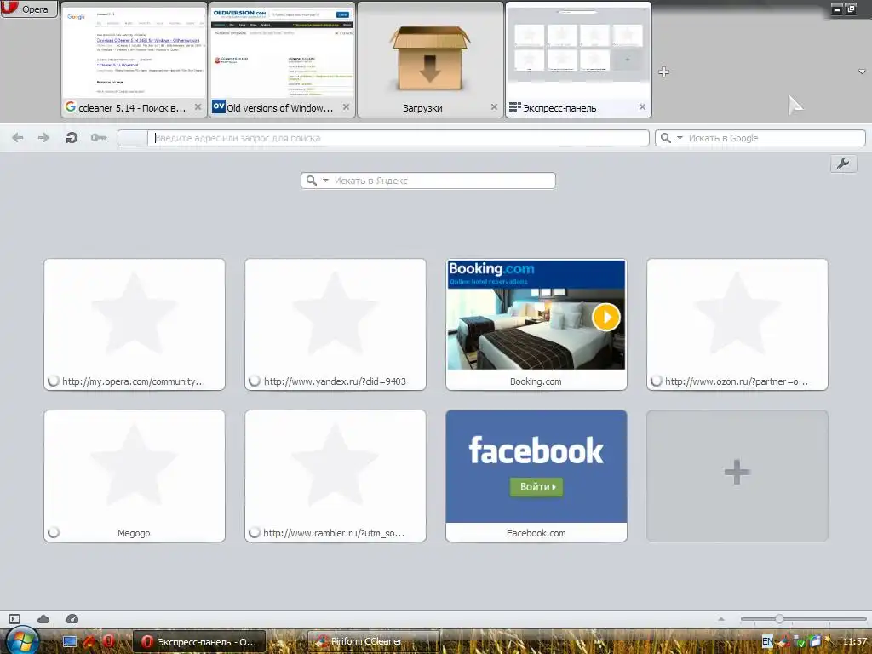Open the my.opera.com community speed dial

click(135, 324)
